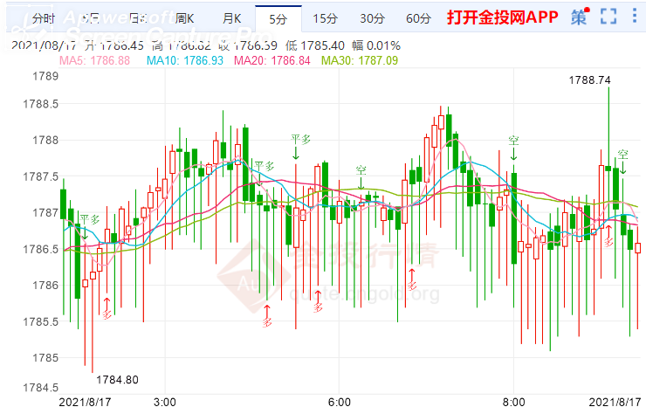Switch to the 分时 time-share tab

click(x=44, y=18)
